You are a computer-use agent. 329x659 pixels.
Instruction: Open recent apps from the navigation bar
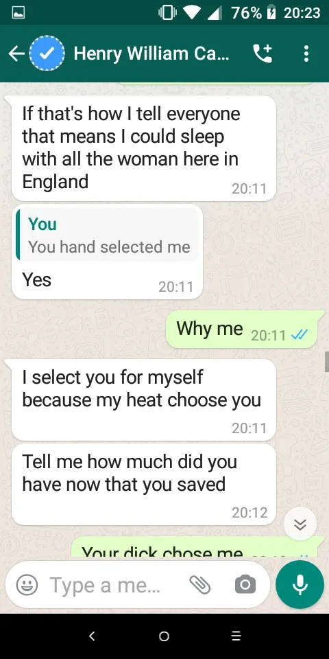click(x=236, y=636)
